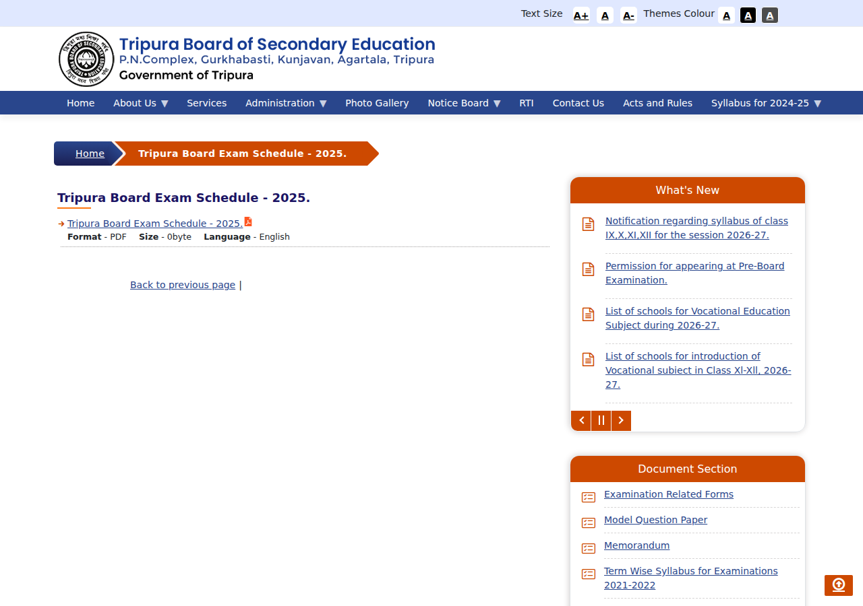The image size is (863, 606).
Task: Open the Memorandum document link
Action: (637, 545)
